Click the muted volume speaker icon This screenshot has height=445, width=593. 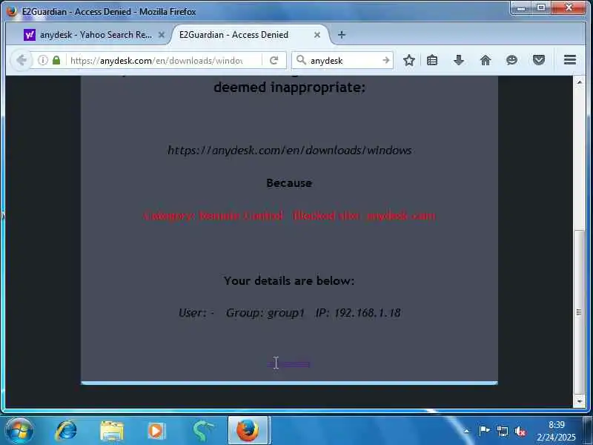point(520,431)
